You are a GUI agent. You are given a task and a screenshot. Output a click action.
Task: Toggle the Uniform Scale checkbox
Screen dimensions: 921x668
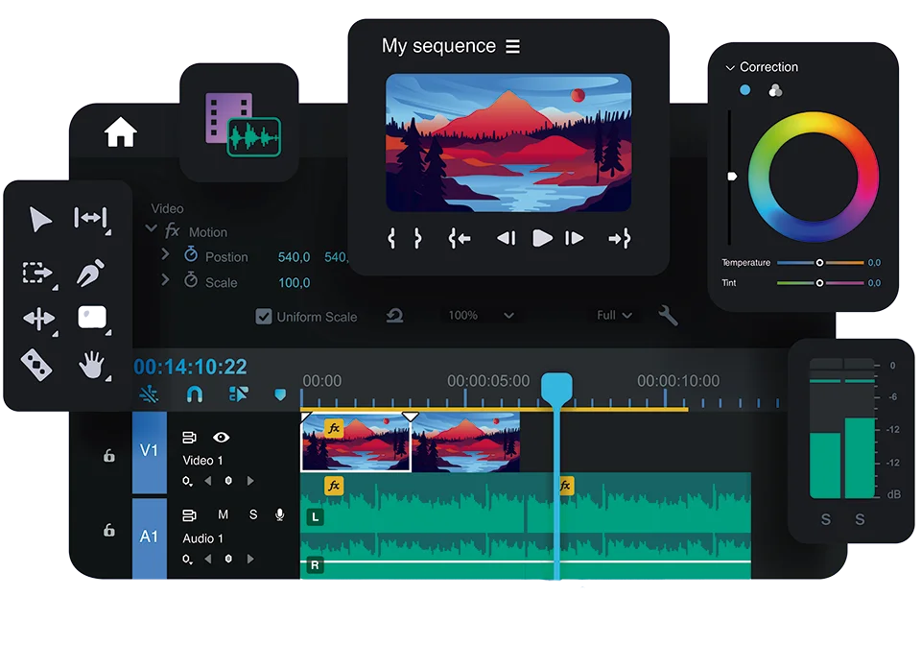coord(264,317)
